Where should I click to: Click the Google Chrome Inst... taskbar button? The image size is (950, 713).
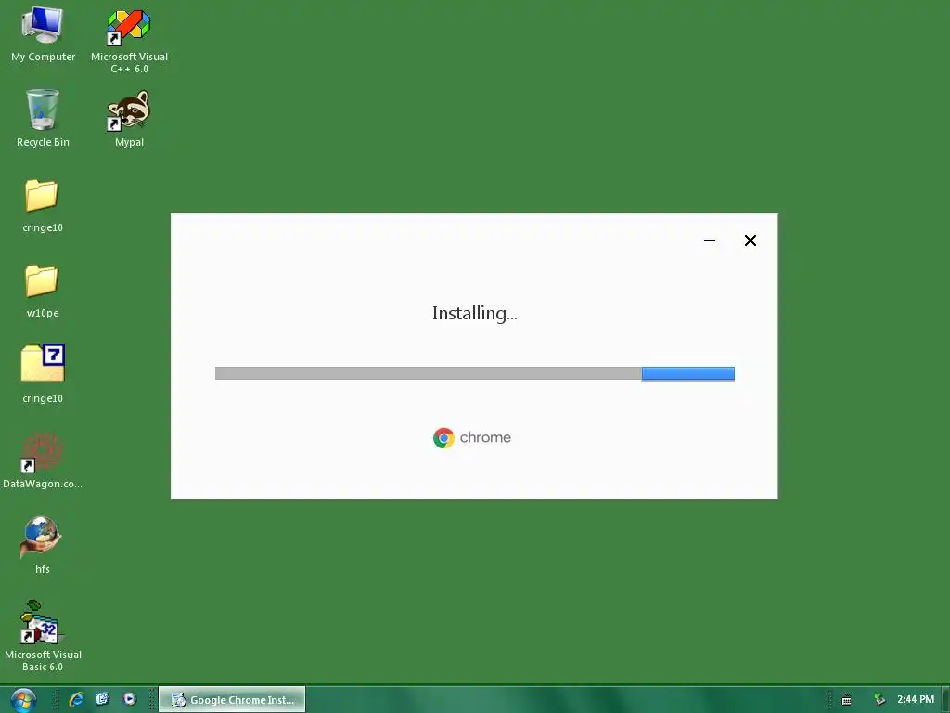[x=232, y=700]
